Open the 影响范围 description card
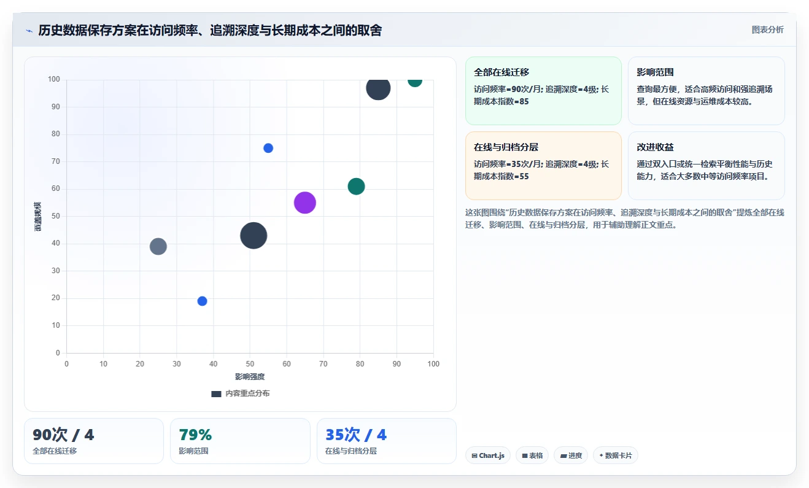This screenshot has width=809, height=488. (706, 91)
